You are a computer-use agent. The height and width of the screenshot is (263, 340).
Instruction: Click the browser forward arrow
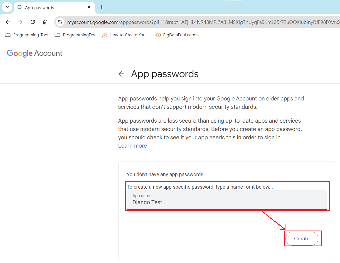(20, 22)
